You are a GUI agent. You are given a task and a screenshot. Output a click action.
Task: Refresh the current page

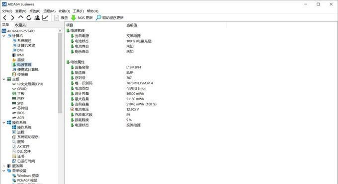click(x=29, y=18)
